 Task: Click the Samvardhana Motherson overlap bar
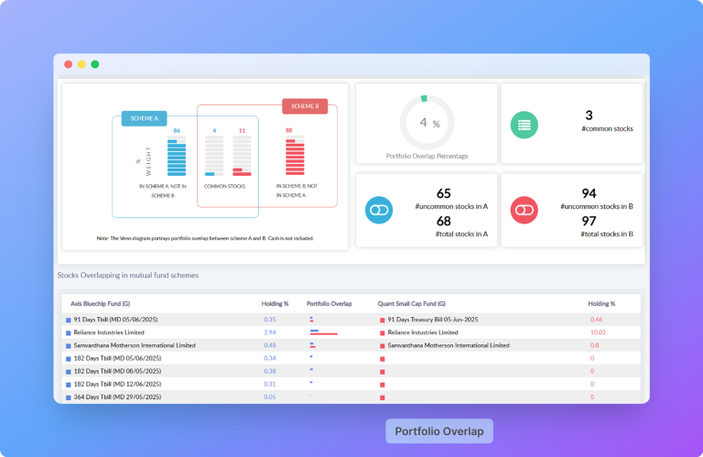click(312, 345)
